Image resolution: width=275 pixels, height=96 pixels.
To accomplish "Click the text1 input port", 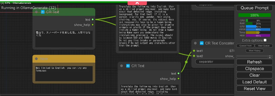I will click(x=194, y=51).
